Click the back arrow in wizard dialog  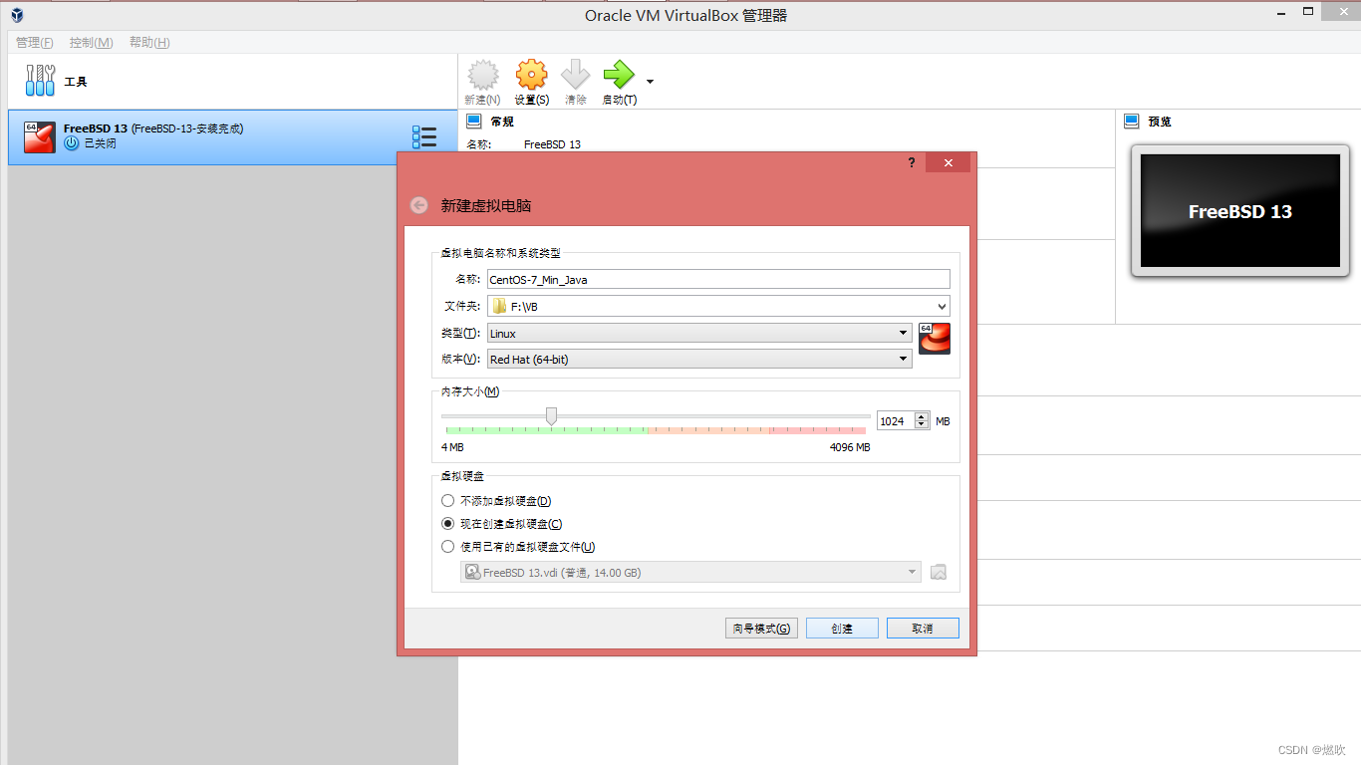point(418,205)
